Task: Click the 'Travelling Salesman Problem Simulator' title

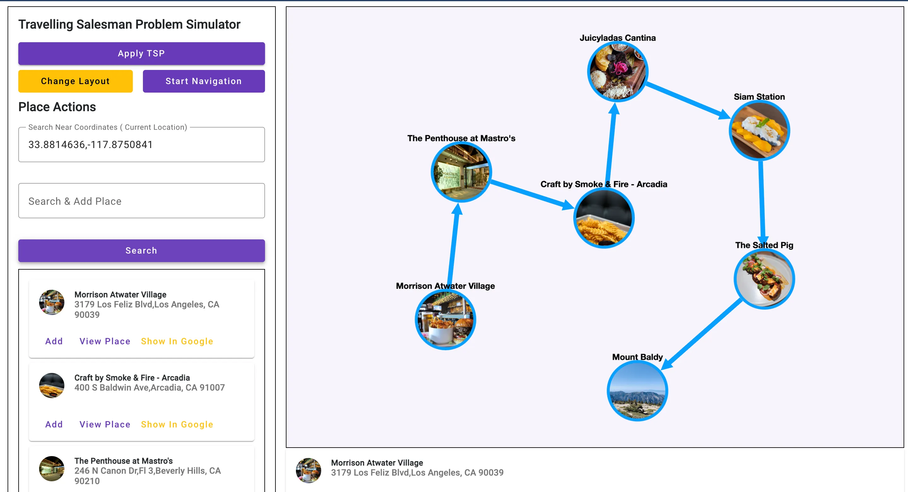Action: [129, 24]
